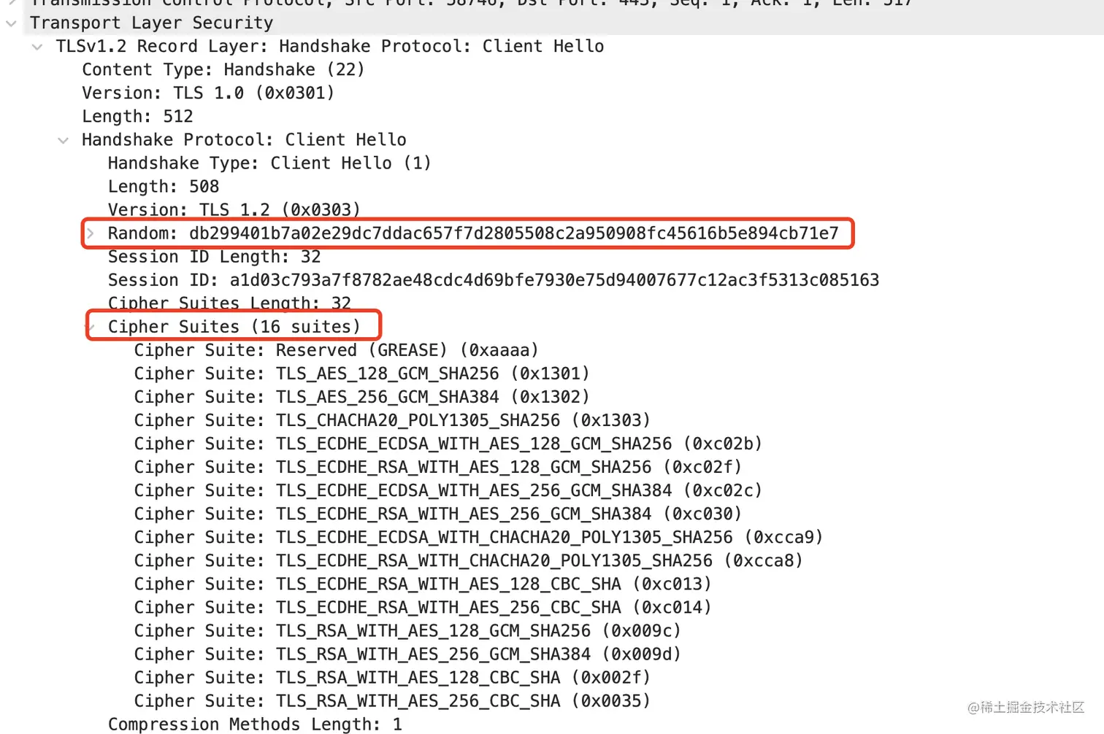Collapse the Transport Layer Security section
Viewport: 1104px width, 734px height.
click(x=11, y=23)
